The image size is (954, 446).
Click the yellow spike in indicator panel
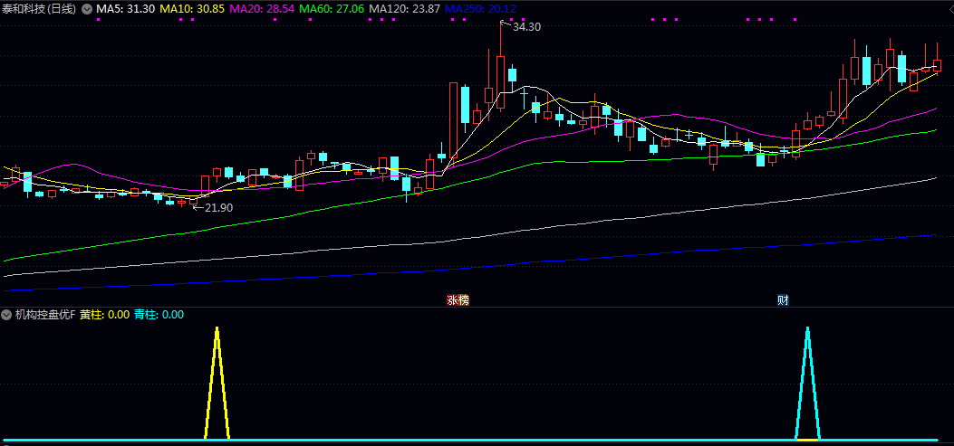[217, 380]
